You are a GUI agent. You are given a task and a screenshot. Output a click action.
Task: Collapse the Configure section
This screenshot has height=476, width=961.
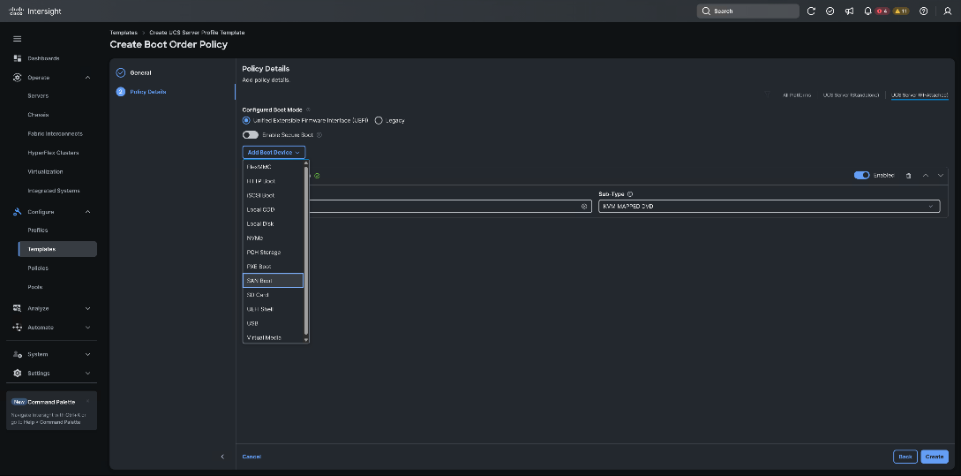pyautogui.click(x=87, y=212)
